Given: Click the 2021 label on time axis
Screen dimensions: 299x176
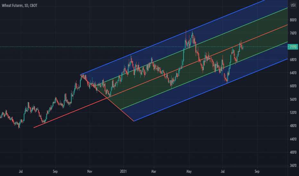Looking at the screenshot, I should (123, 172).
